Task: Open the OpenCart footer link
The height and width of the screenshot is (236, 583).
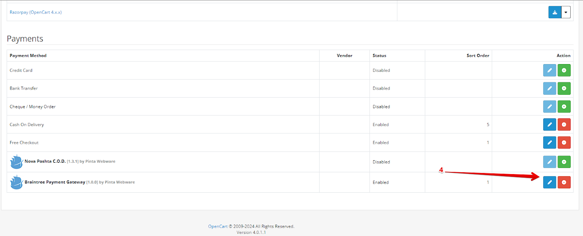Action: 218,227
